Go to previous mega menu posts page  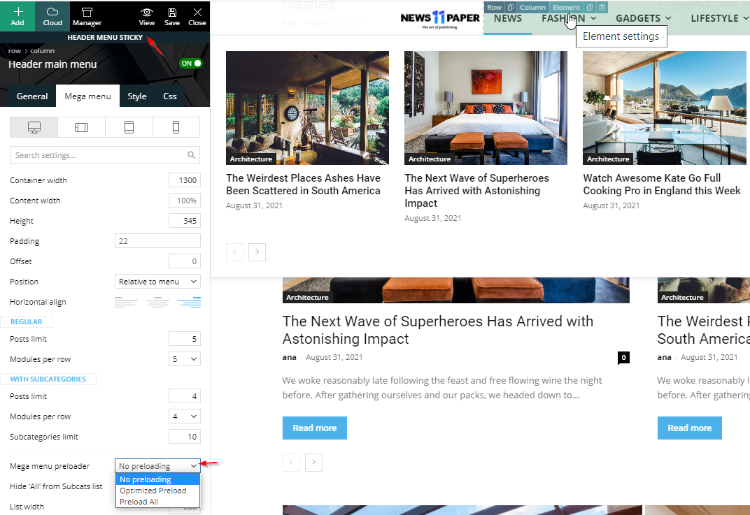click(x=234, y=252)
